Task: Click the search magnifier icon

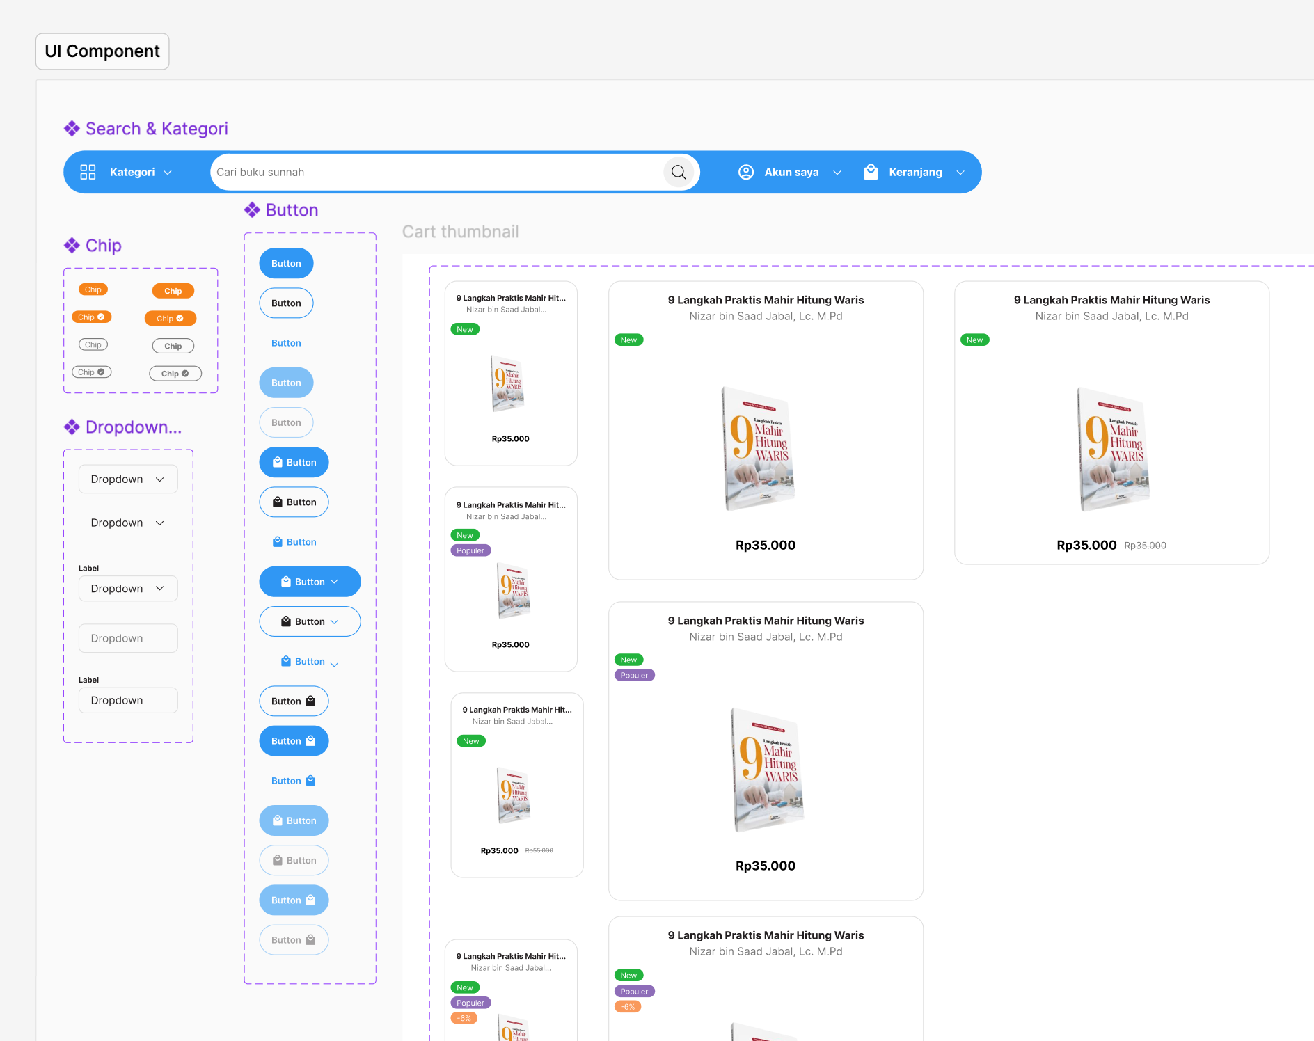Action: 679,172
